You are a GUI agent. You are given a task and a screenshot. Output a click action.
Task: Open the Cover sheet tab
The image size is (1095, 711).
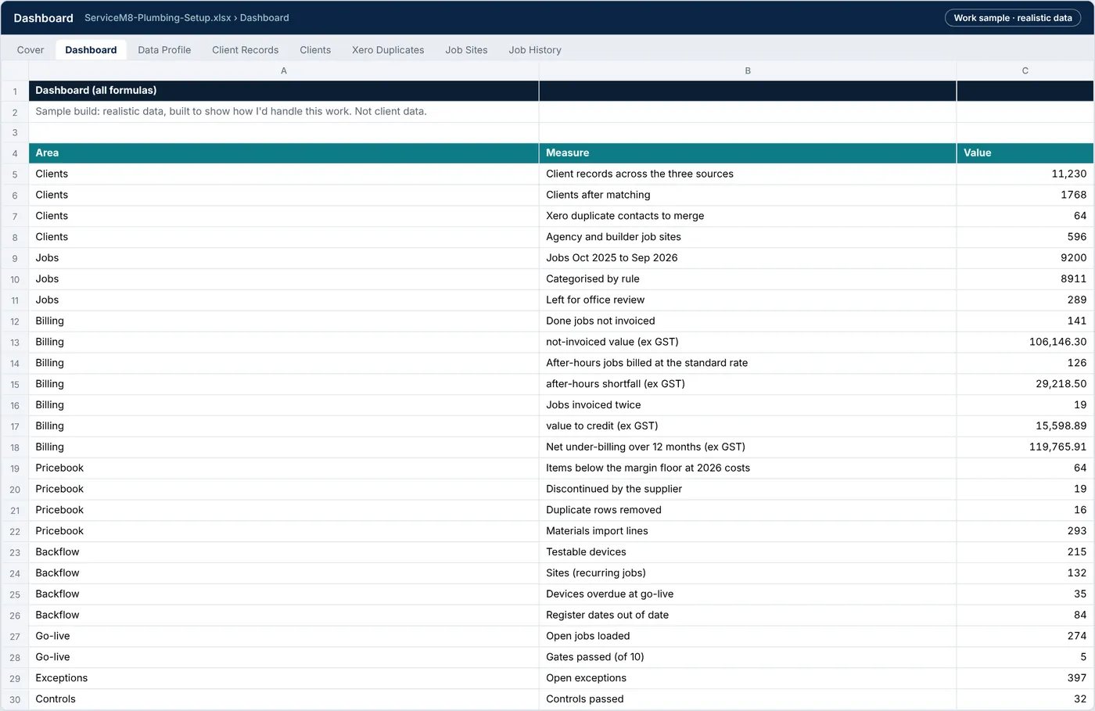31,49
